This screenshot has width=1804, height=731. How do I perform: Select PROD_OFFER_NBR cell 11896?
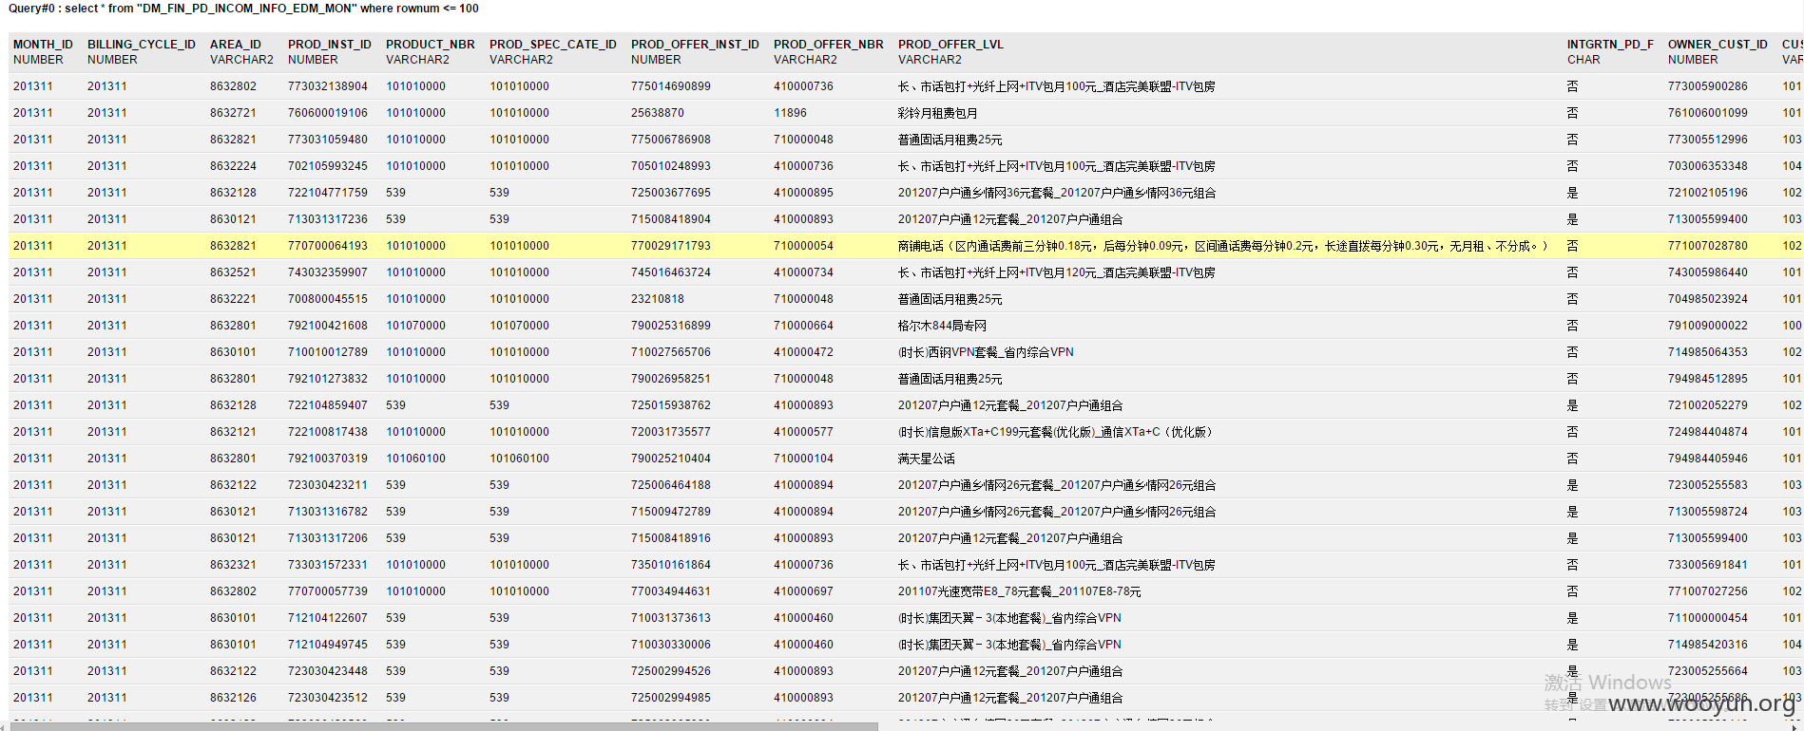(x=790, y=113)
